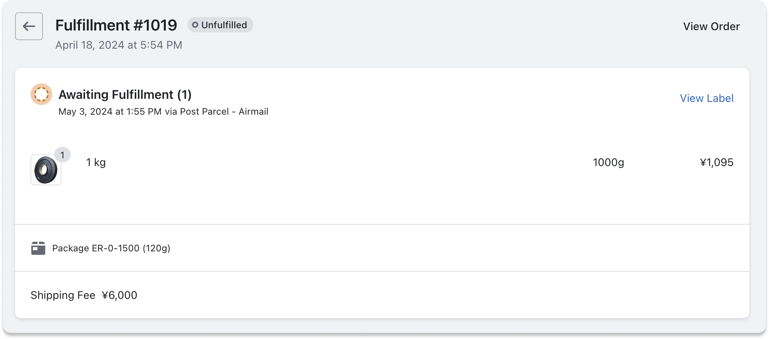
Task: Click the Unfulfilled status badge text
Action: (224, 25)
